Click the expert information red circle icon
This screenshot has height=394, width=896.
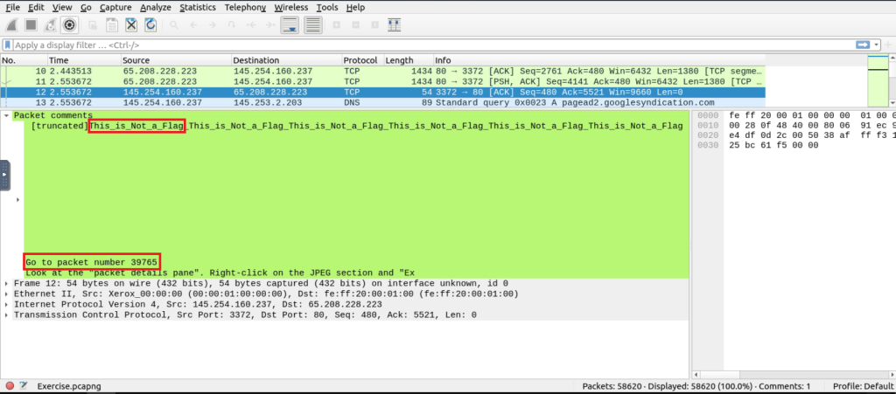(10, 385)
